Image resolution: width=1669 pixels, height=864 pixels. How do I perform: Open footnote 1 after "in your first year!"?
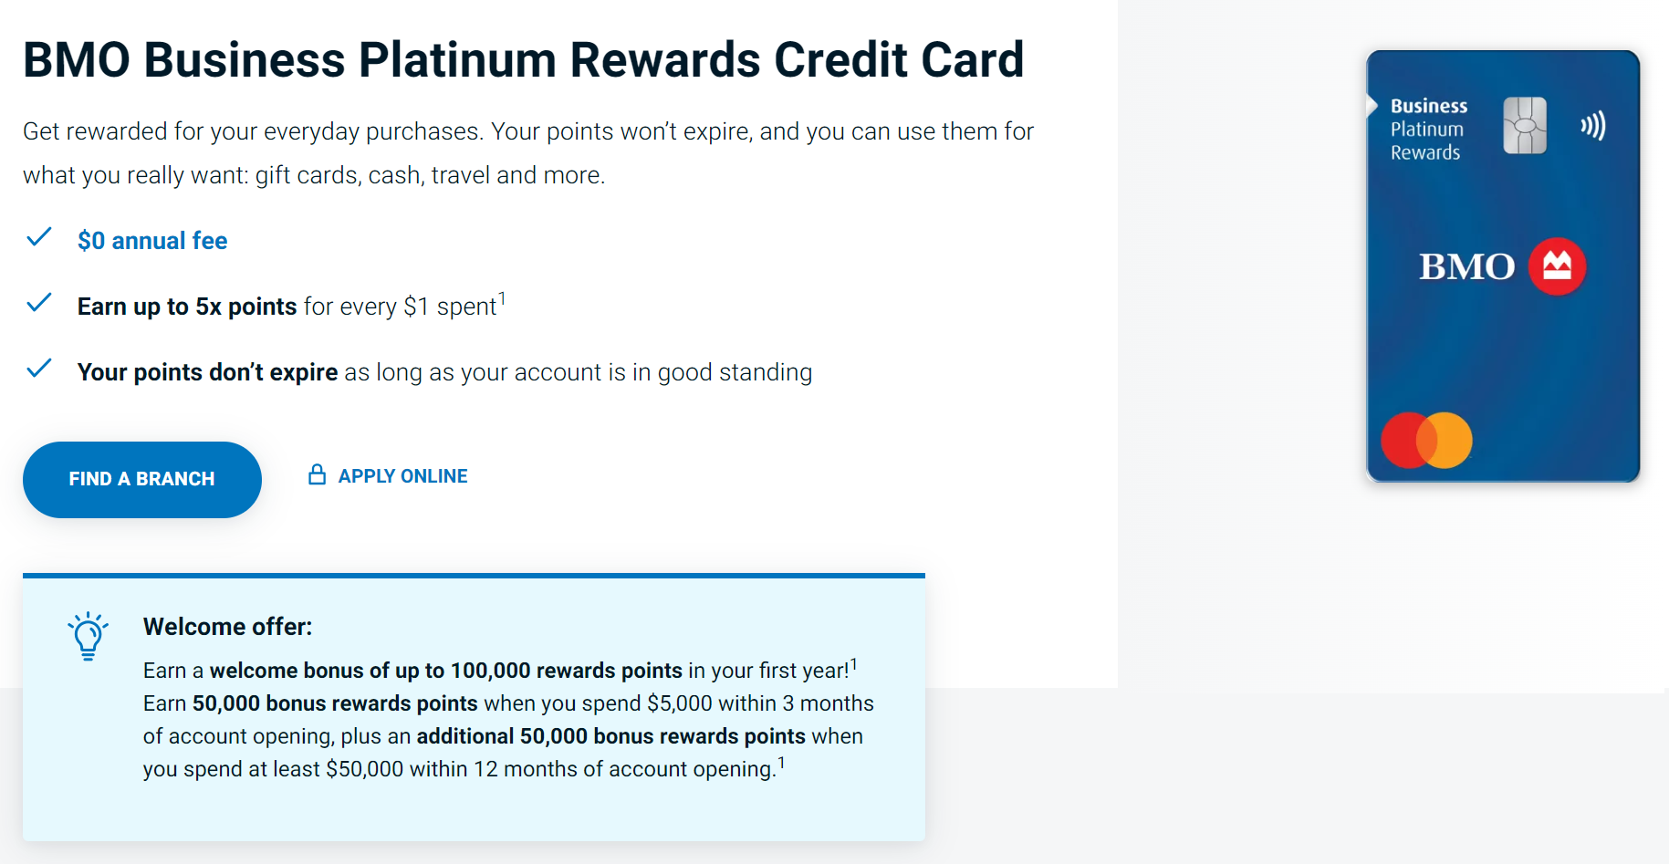(853, 663)
